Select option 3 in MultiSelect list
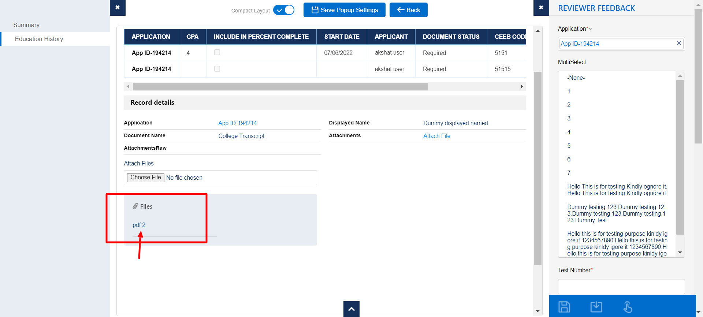Viewport: 703px width, 317px height. point(569,118)
